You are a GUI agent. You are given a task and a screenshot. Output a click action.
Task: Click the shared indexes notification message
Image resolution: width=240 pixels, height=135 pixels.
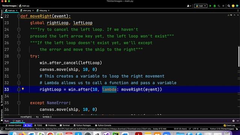(x=86, y=129)
